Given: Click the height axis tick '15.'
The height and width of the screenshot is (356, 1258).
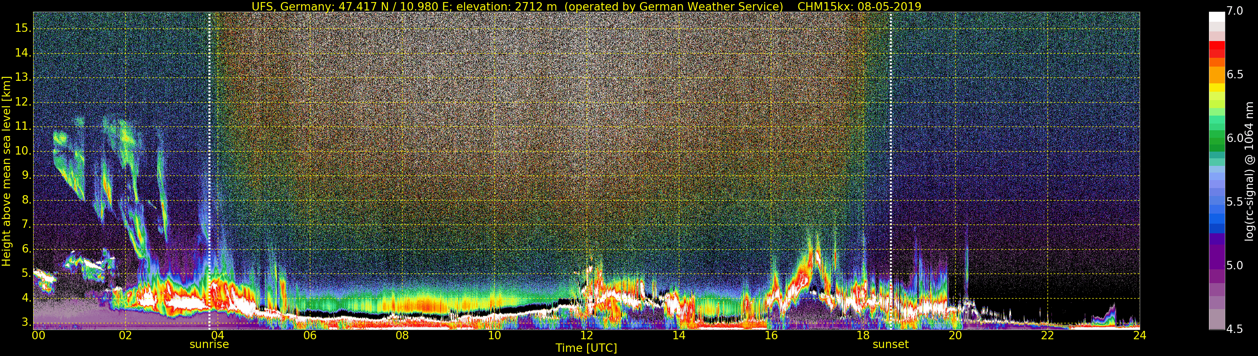Looking at the screenshot, I should coord(23,28).
